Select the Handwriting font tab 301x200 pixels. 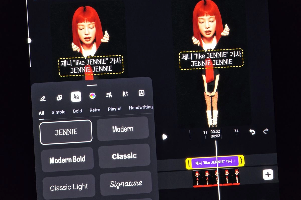click(x=141, y=107)
